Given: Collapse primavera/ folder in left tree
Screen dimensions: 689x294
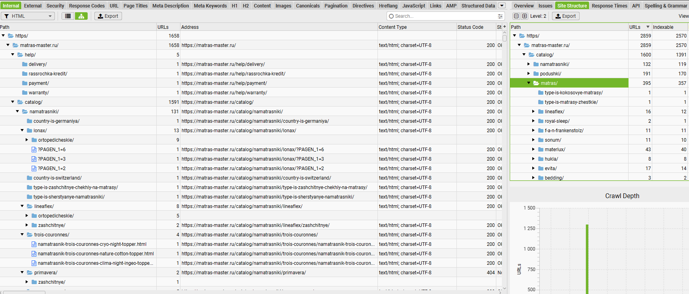Looking at the screenshot, I should (x=22, y=272).
